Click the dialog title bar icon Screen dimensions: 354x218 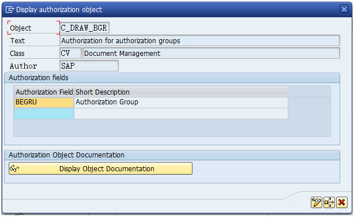point(10,9)
